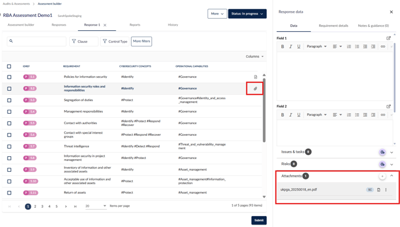Toggle bold in Field 1 editor

283,46
